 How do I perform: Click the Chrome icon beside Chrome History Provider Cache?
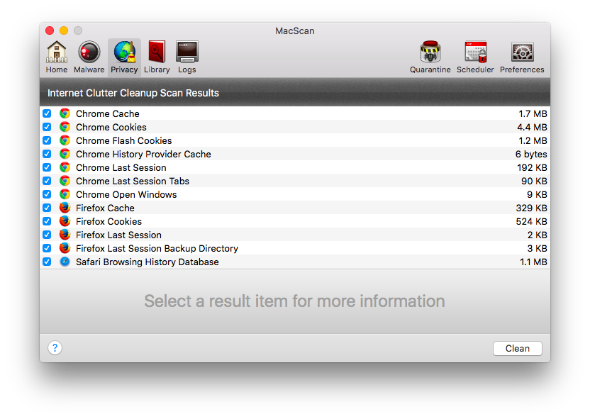[65, 155]
